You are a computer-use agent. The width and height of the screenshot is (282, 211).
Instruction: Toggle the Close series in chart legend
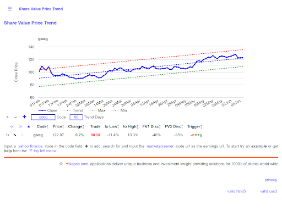48,110
